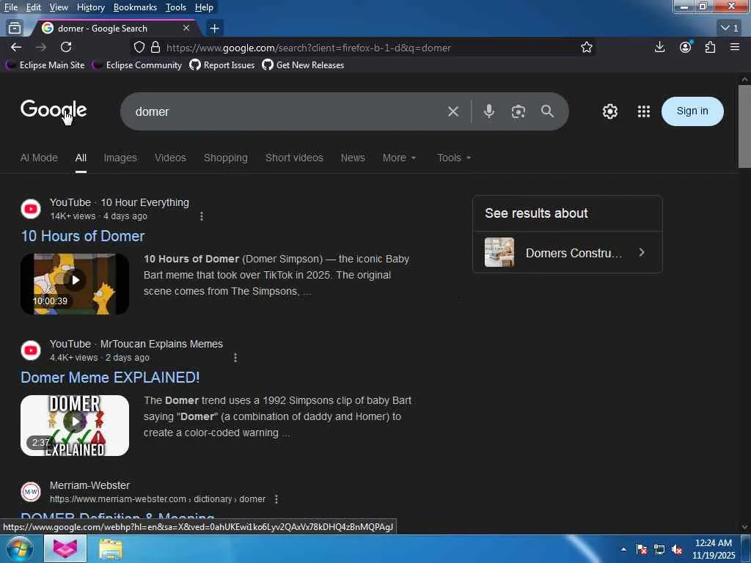Open the tracking protection shield icon
The height and width of the screenshot is (563, 751).
(x=139, y=48)
